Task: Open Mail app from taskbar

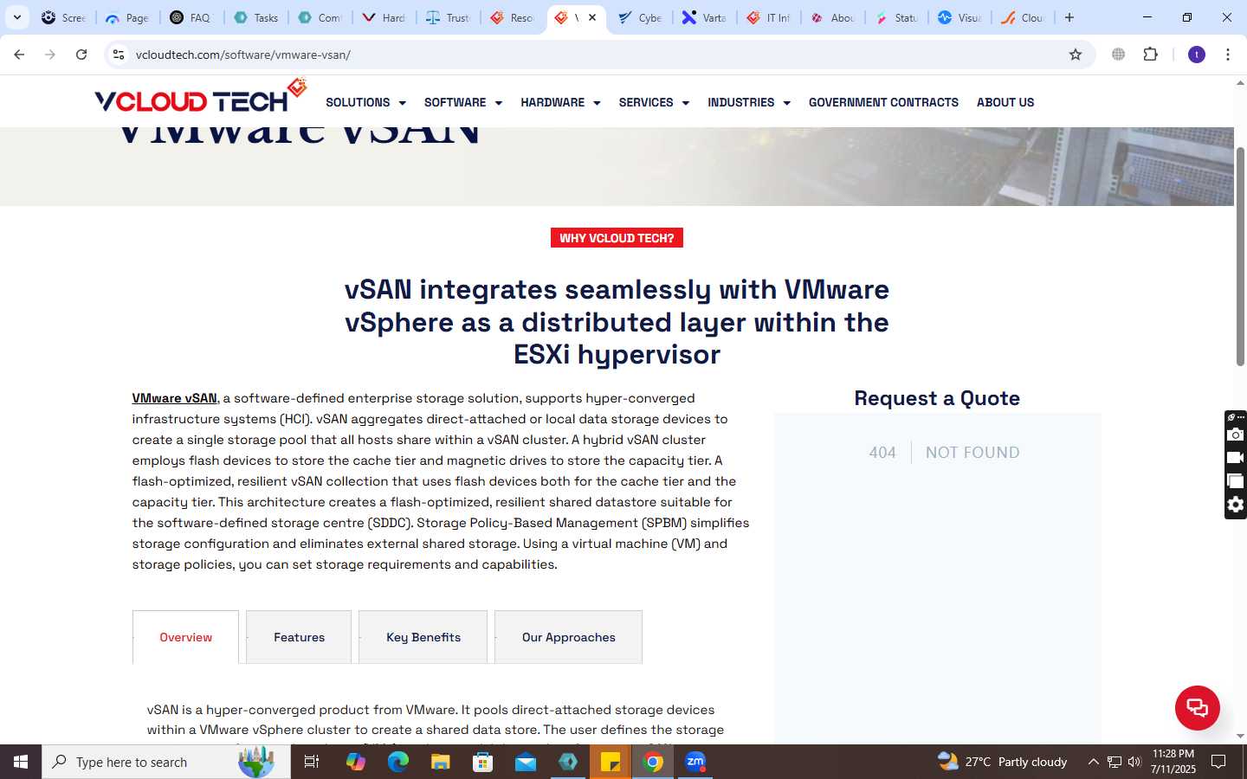Action: [526, 762]
